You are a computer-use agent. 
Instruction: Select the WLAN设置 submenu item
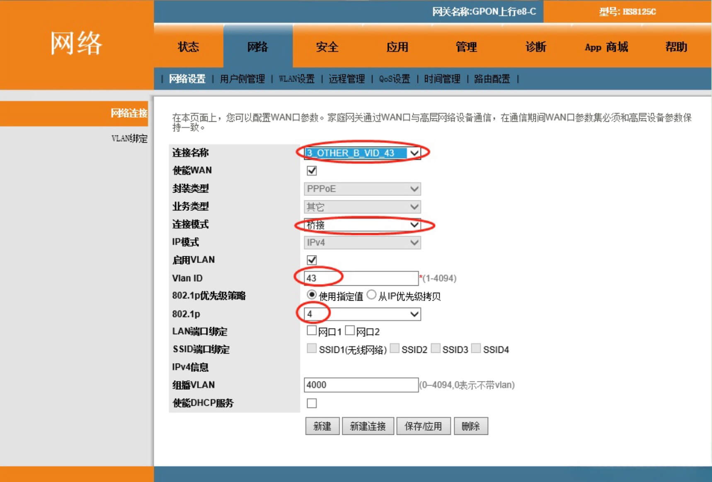[297, 79]
